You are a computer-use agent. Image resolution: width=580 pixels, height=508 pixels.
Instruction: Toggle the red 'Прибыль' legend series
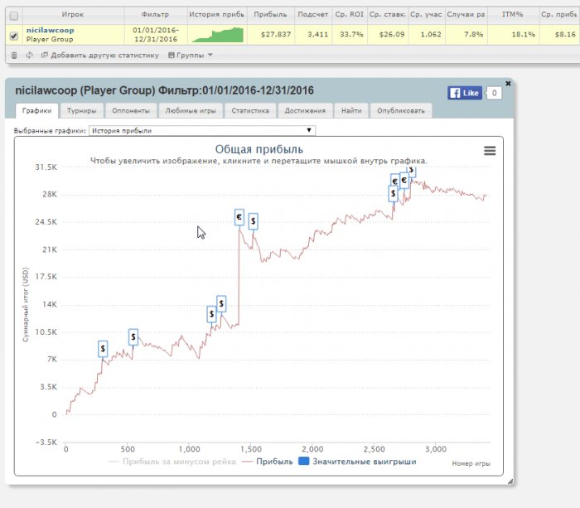coord(267,462)
